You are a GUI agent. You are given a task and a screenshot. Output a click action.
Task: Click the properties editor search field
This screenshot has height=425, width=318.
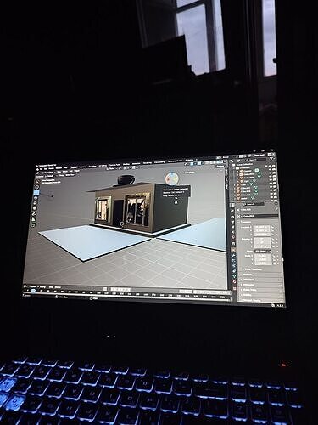click(x=254, y=204)
